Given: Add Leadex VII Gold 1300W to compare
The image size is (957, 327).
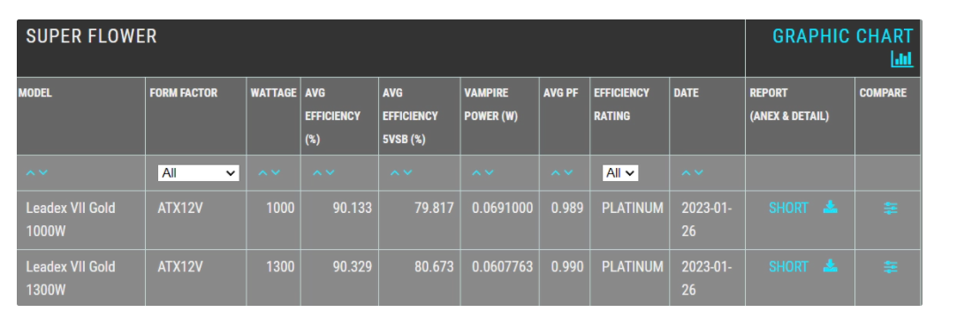Looking at the screenshot, I should tap(891, 267).
